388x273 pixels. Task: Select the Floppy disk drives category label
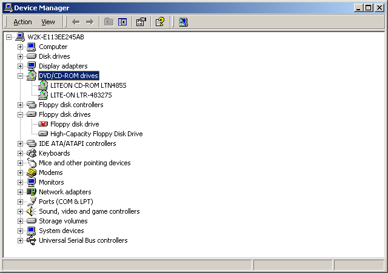click(65, 114)
